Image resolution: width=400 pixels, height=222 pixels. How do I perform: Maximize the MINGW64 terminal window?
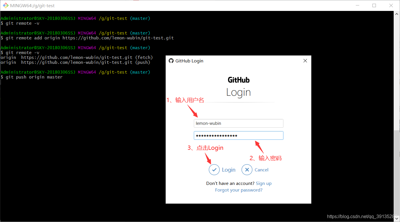coord(374,5)
